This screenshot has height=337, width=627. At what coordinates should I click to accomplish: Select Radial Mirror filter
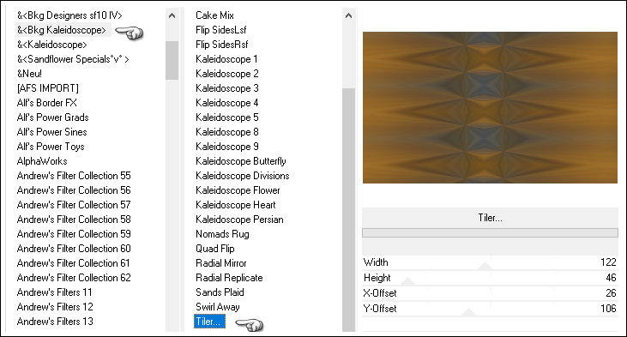[x=220, y=263]
